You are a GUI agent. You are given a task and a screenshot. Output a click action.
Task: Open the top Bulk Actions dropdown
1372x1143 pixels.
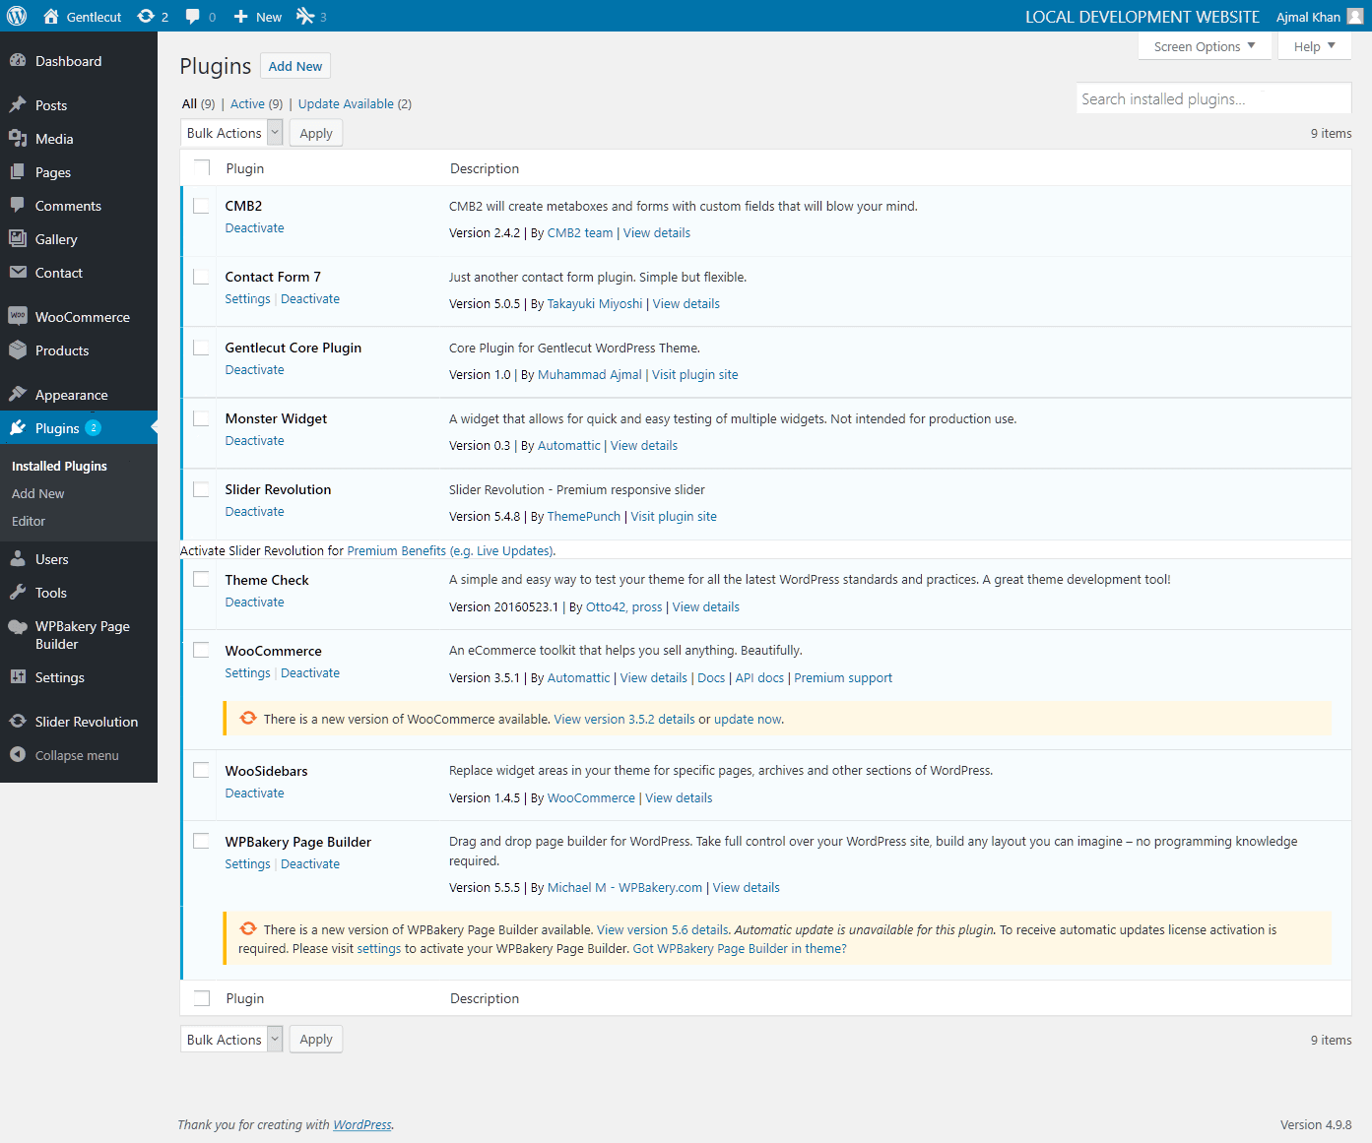pos(232,133)
